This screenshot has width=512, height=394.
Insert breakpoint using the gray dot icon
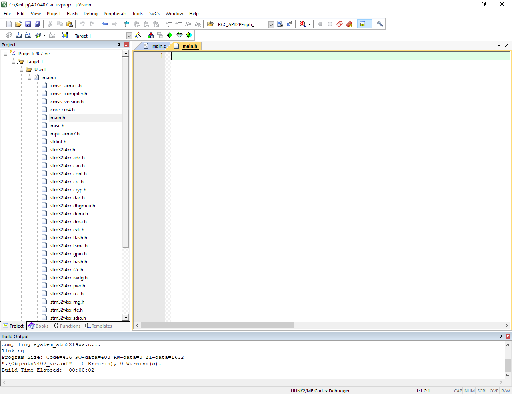click(x=320, y=24)
